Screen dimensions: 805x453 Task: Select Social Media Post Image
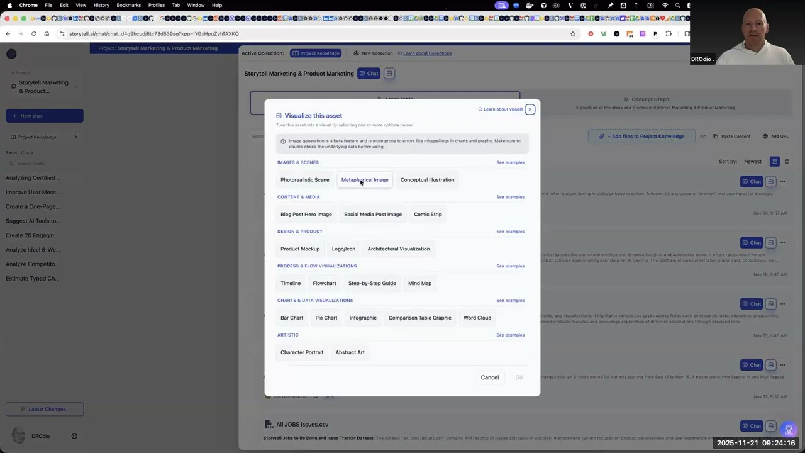372,215
